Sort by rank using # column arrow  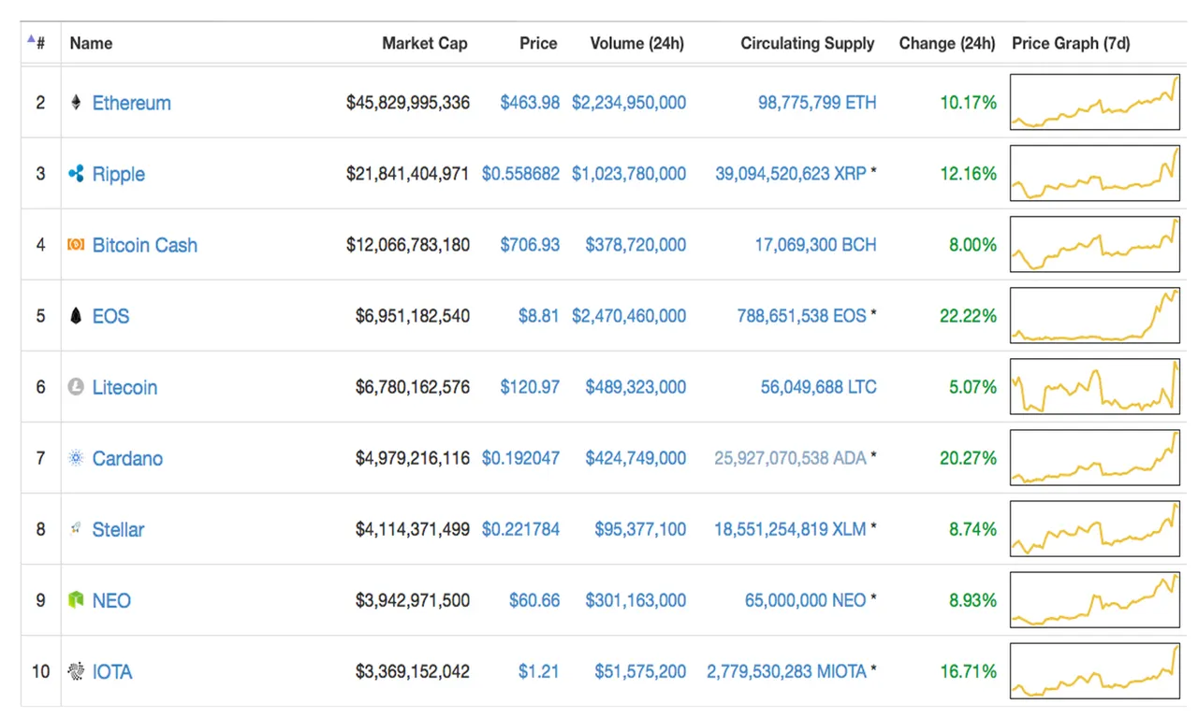37,42
